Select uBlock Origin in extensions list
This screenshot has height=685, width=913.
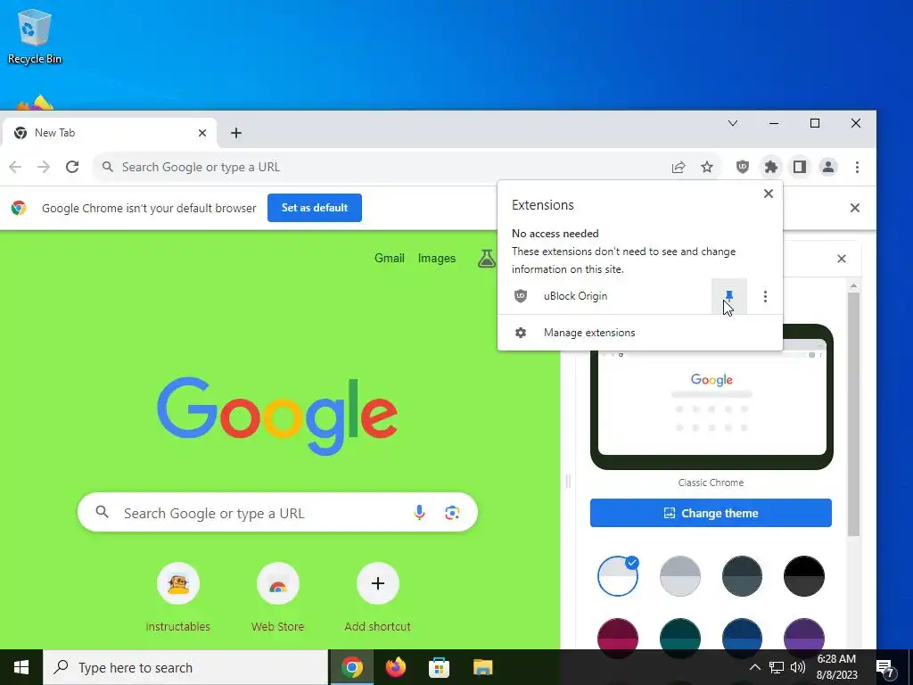(x=605, y=296)
